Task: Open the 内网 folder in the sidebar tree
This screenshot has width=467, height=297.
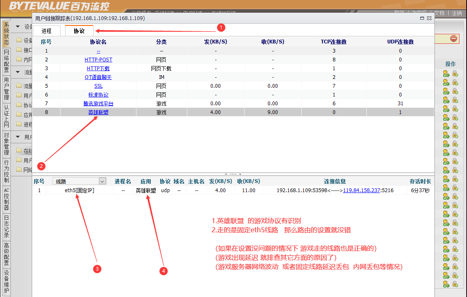Action: tap(24, 59)
